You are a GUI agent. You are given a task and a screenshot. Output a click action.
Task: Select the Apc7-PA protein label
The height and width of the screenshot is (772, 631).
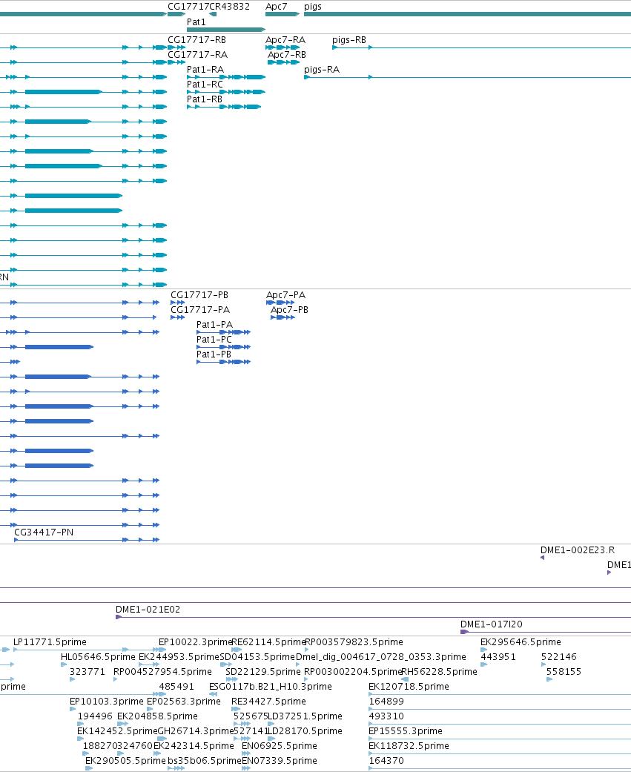[286, 295]
